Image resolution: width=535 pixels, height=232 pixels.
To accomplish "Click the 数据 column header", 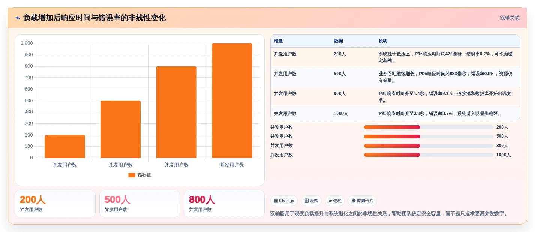I will [x=338, y=41].
